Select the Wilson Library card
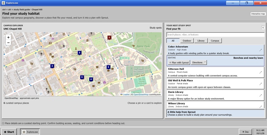The image size is (267, 135). click(215, 105)
